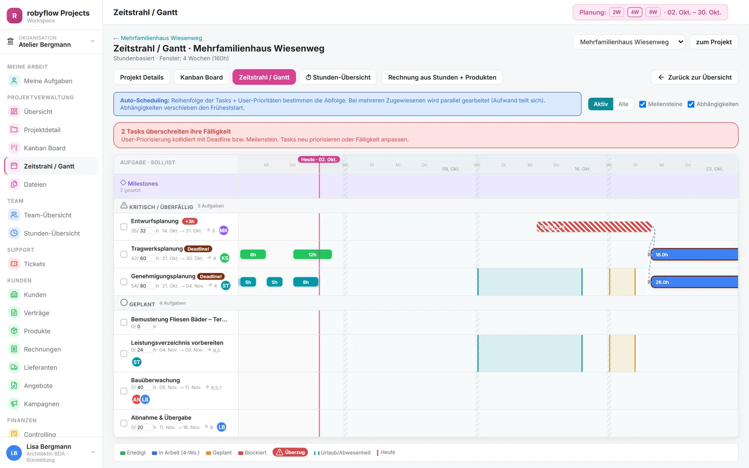The height and width of the screenshot is (468, 749).
Task: Check the Abnahme & Übergabe task checkbox
Action: (x=124, y=423)
